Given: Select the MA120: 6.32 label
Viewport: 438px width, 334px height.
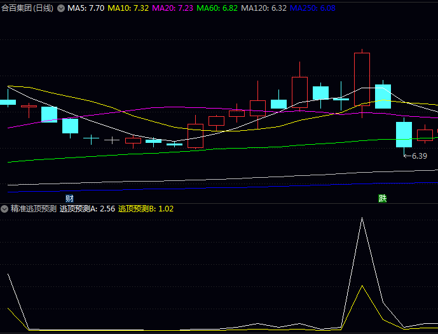Looking at the screenshot, I should (x=263, y=8).
